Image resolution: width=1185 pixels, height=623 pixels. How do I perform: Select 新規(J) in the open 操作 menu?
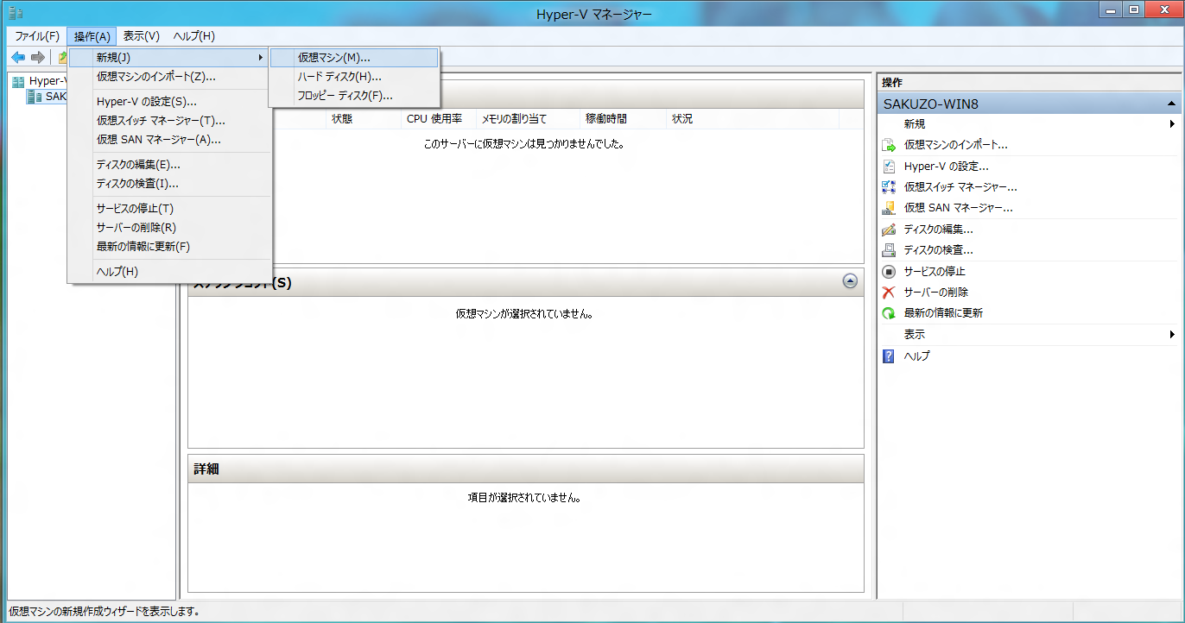pos(170,58)
